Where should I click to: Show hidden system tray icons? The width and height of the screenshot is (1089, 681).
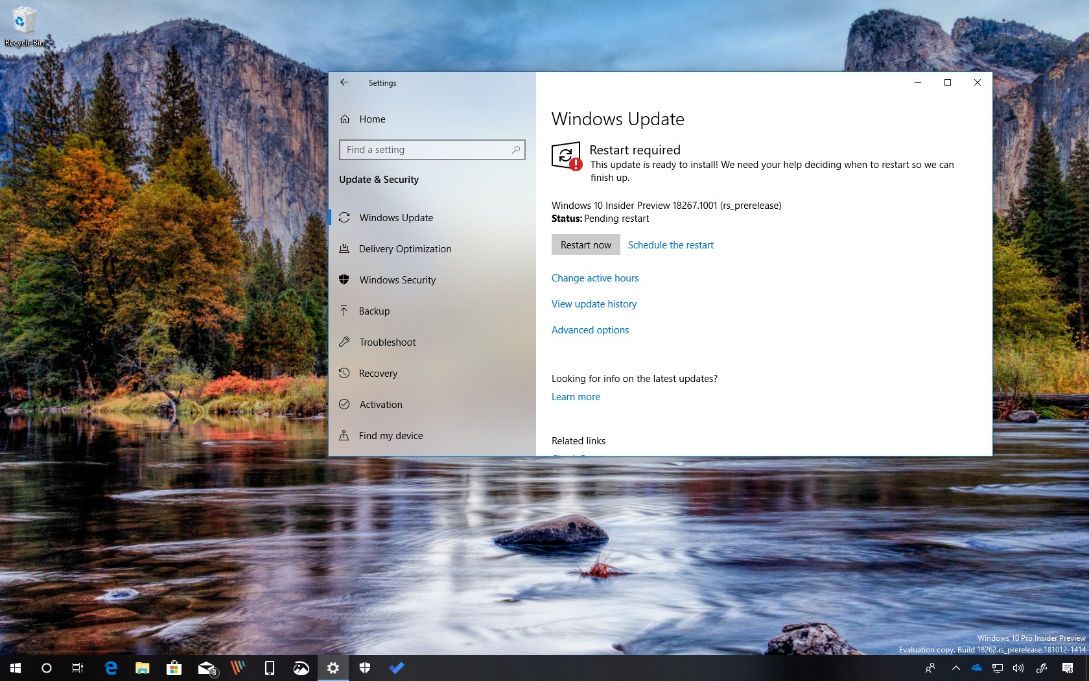(x=955, y=668)
